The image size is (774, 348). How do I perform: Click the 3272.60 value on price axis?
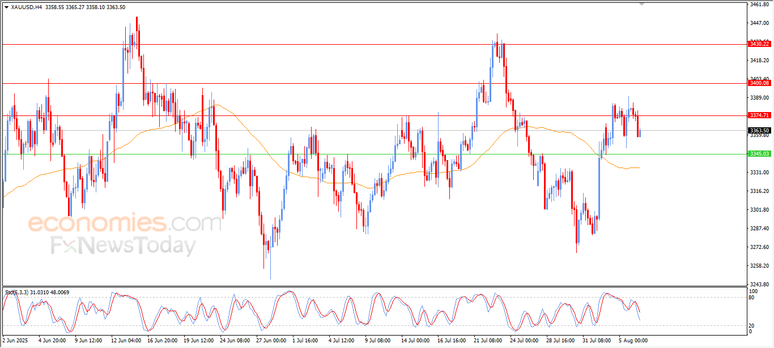click(x=759, y=247)
